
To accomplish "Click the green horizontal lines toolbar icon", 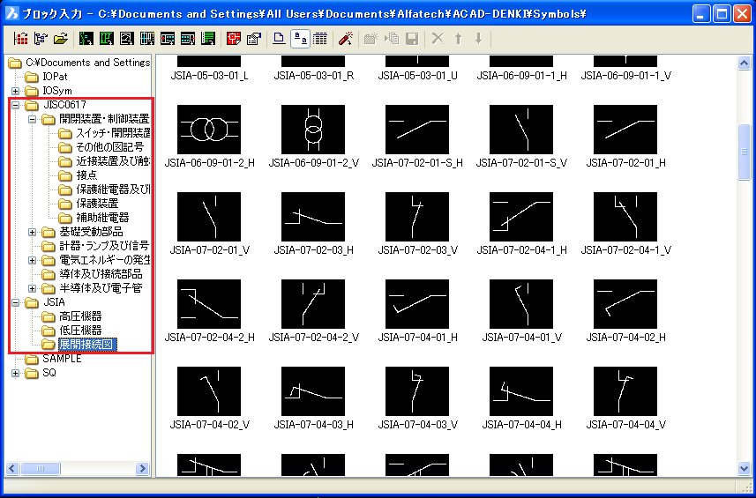I will coord(208,39).
